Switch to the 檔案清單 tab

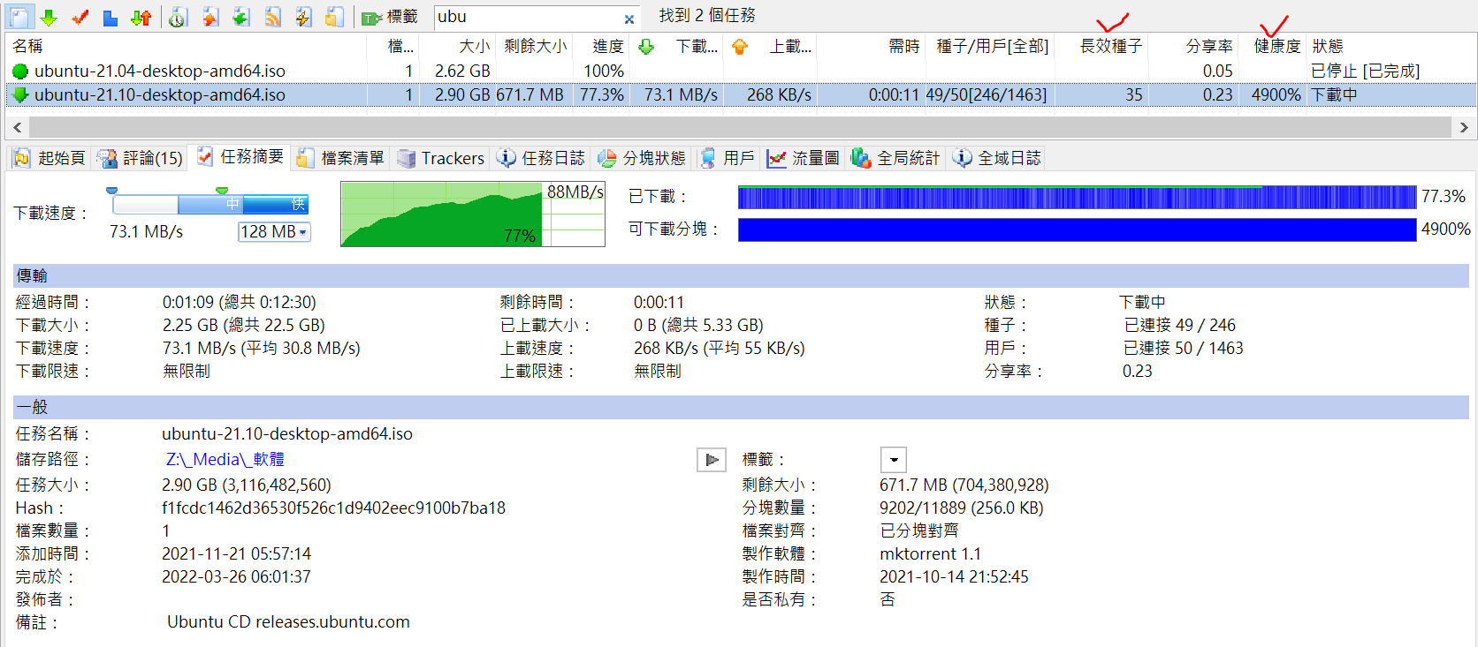coord(341,158)
